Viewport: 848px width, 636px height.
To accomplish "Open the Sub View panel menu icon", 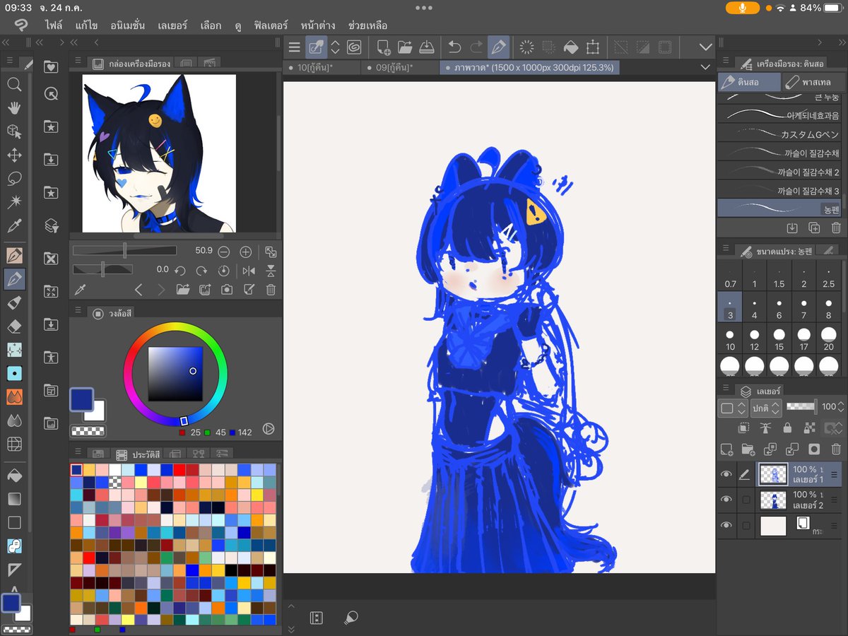I will point(76,62).
